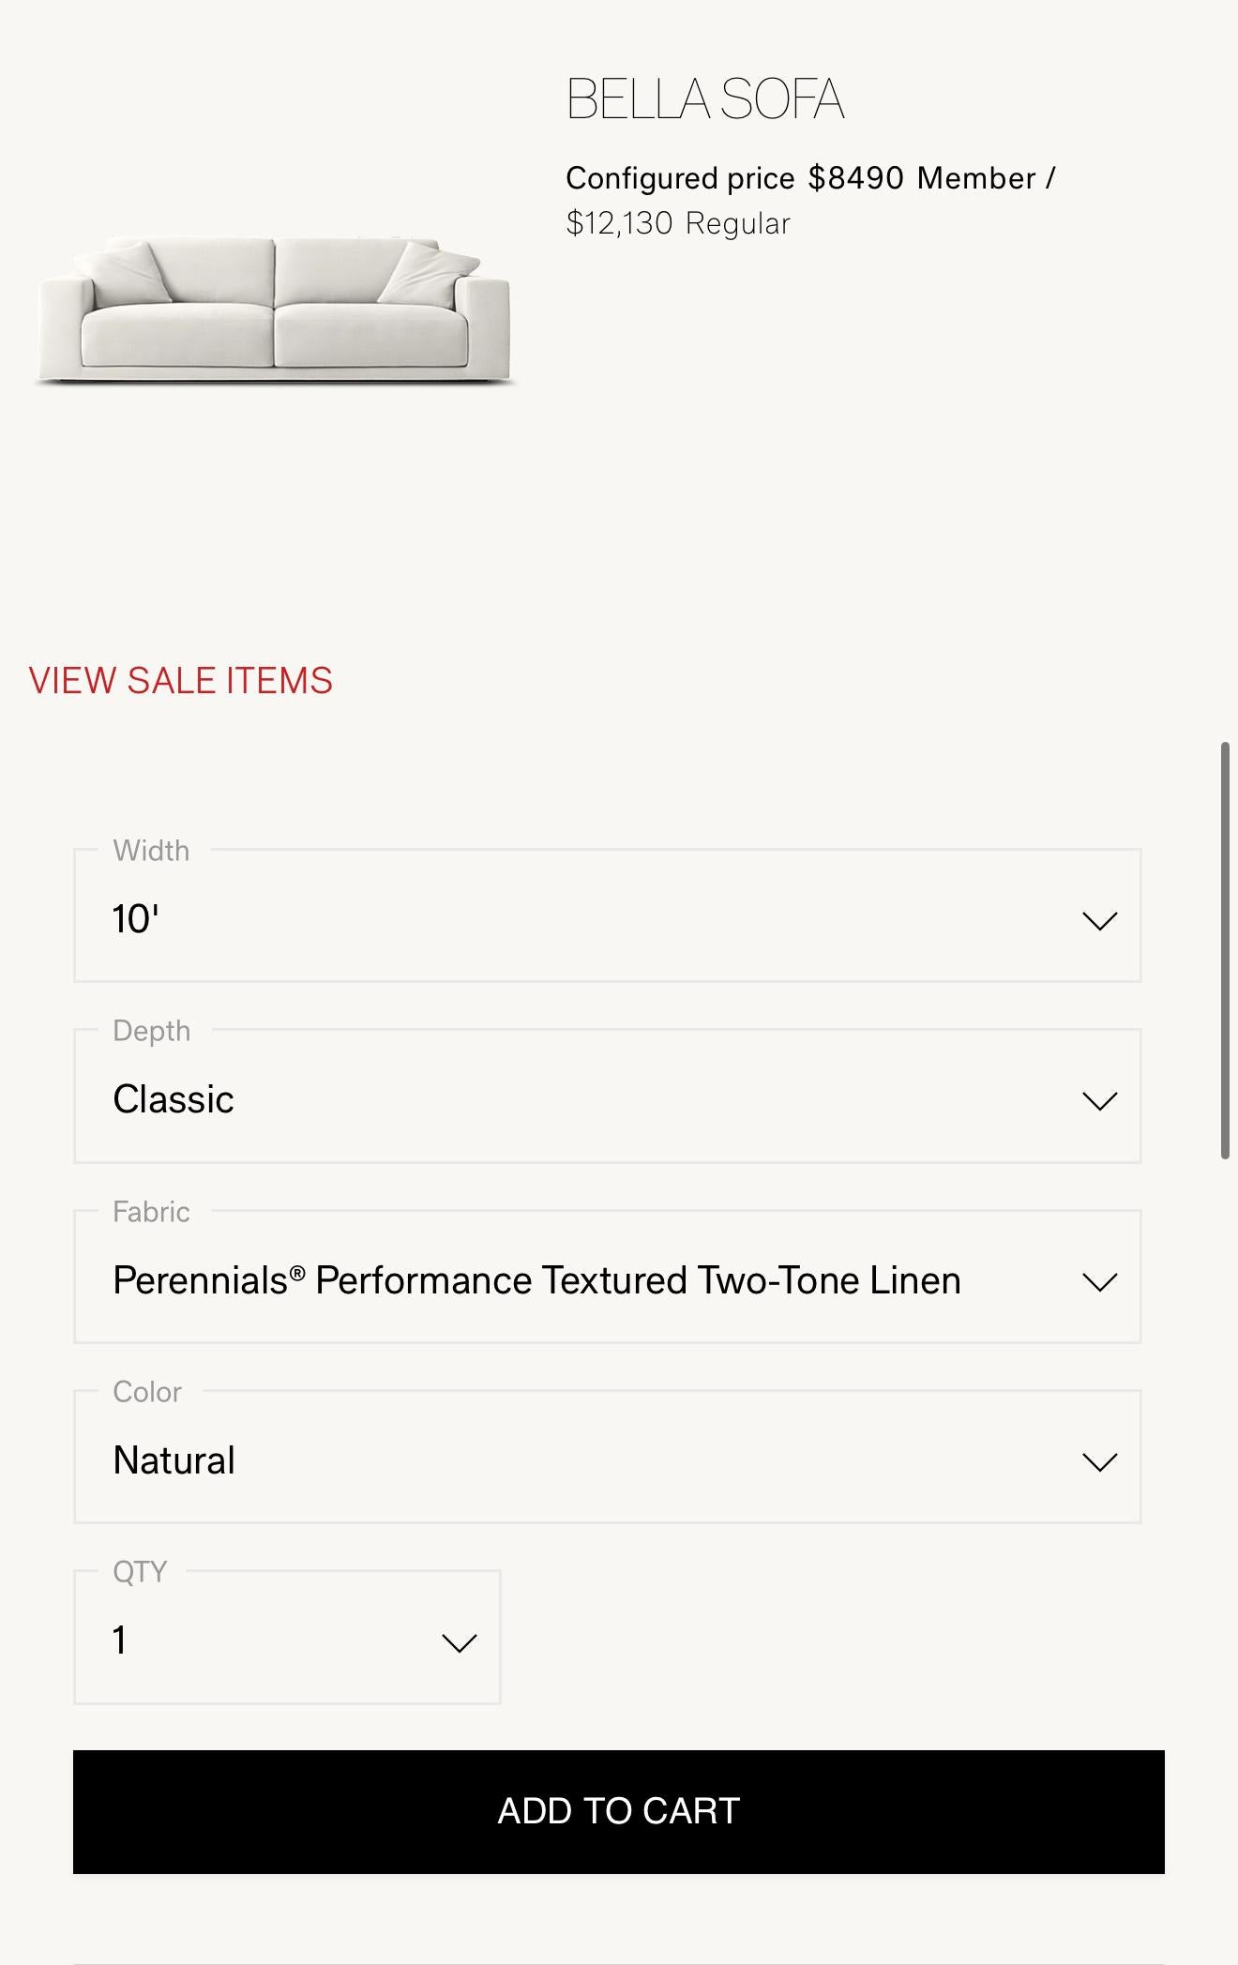Viewport: 1238px width, 1965px height.
Task: Click the Depth dropdown chevron arrow
Action: (x=1099, y=1100)
